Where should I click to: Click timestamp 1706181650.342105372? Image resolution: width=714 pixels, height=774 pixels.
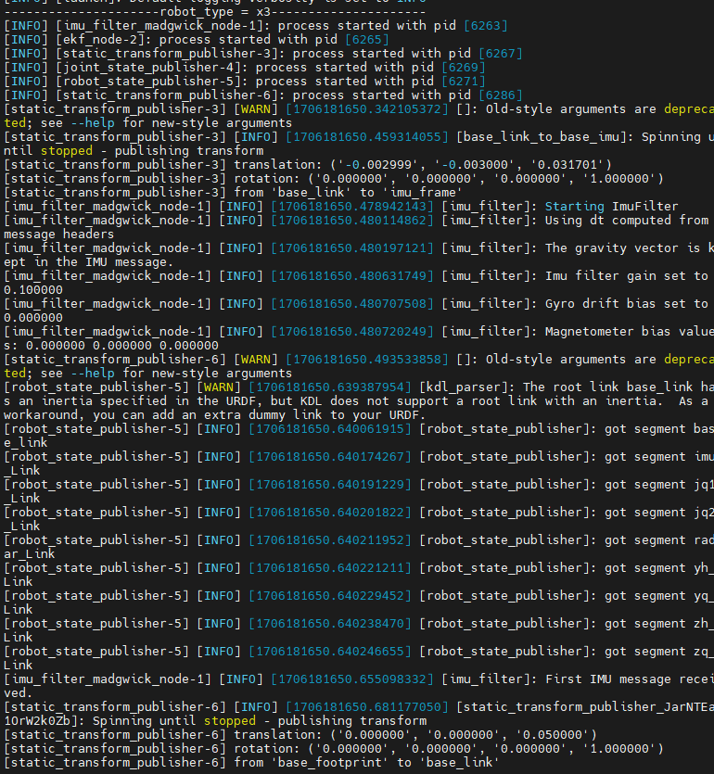click(367, 109)
